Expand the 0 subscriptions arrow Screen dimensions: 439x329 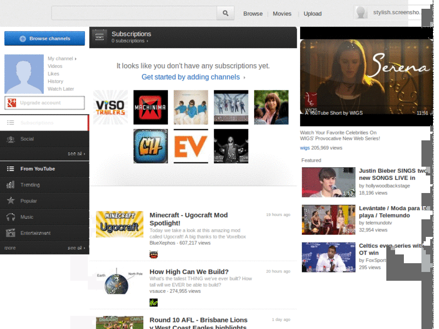tap(148, 41)
